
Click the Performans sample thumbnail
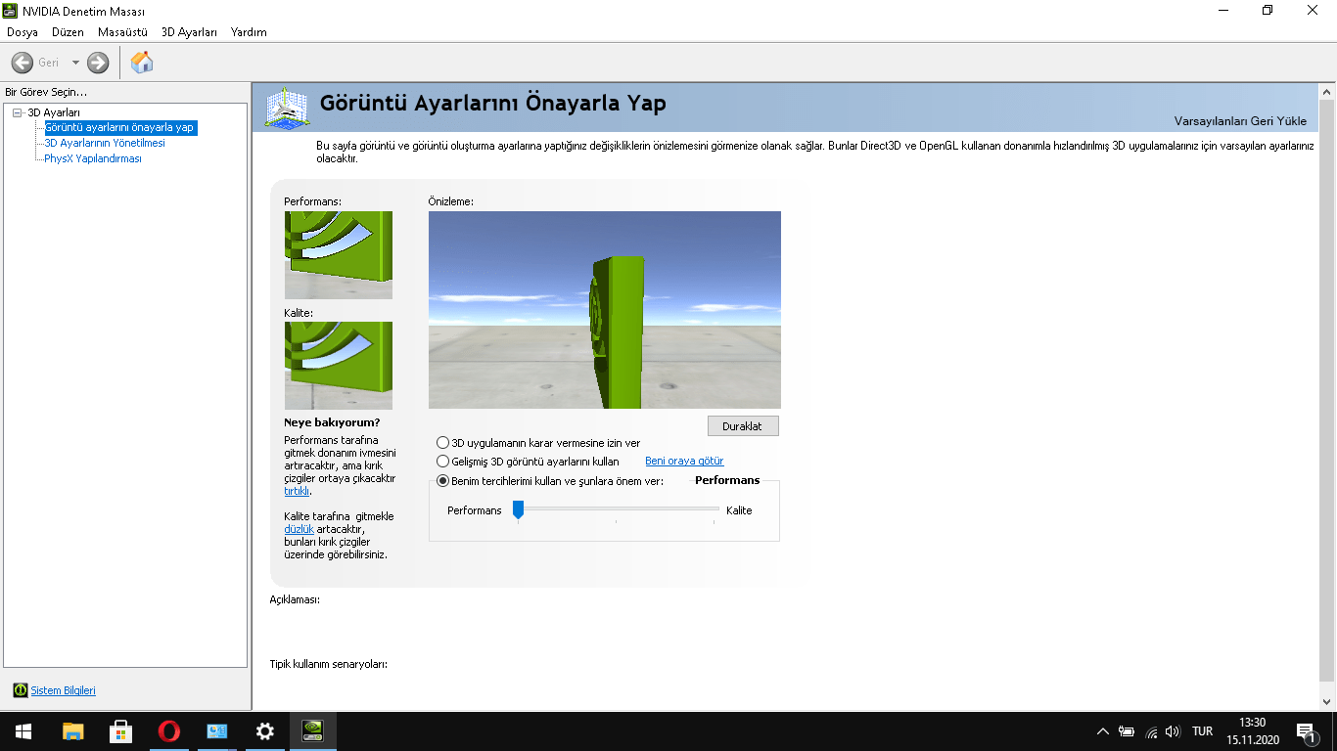[x=339, y=255]
